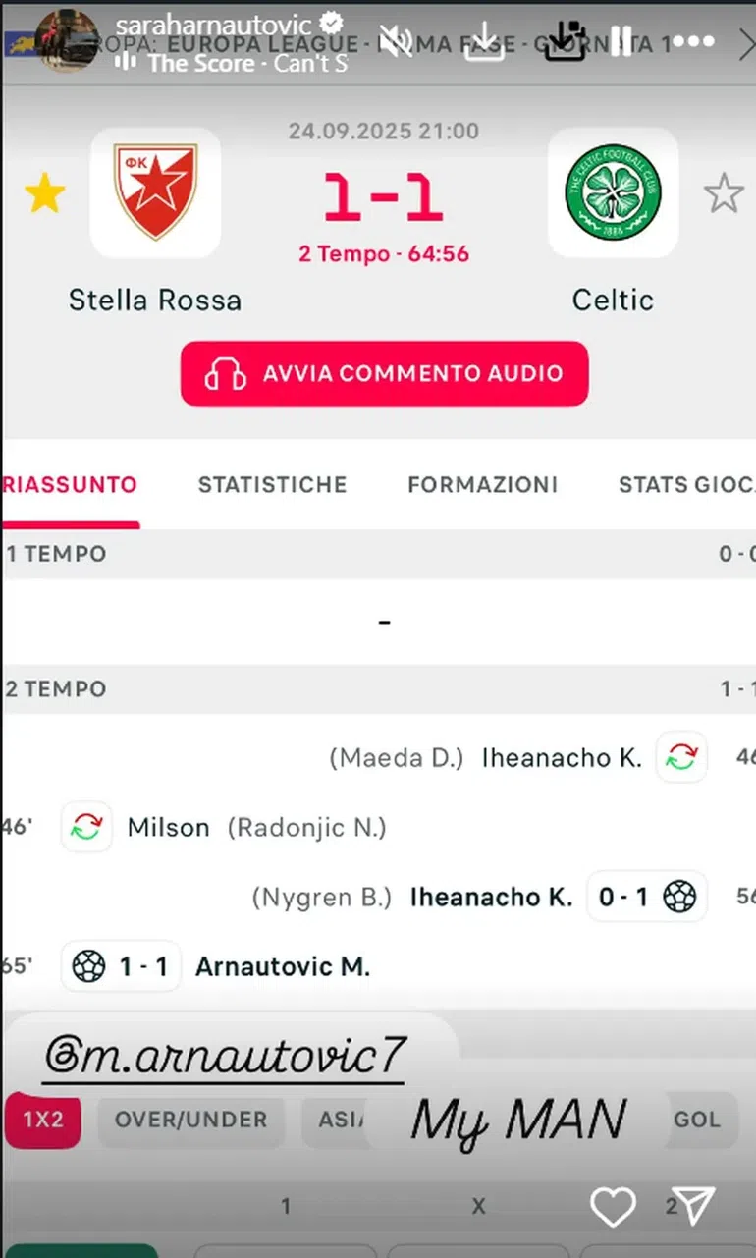This screenshot has width=756, height=1258.
Task: Tap the @m.arnautovic7 mention link
Action: click(225, 1056)
